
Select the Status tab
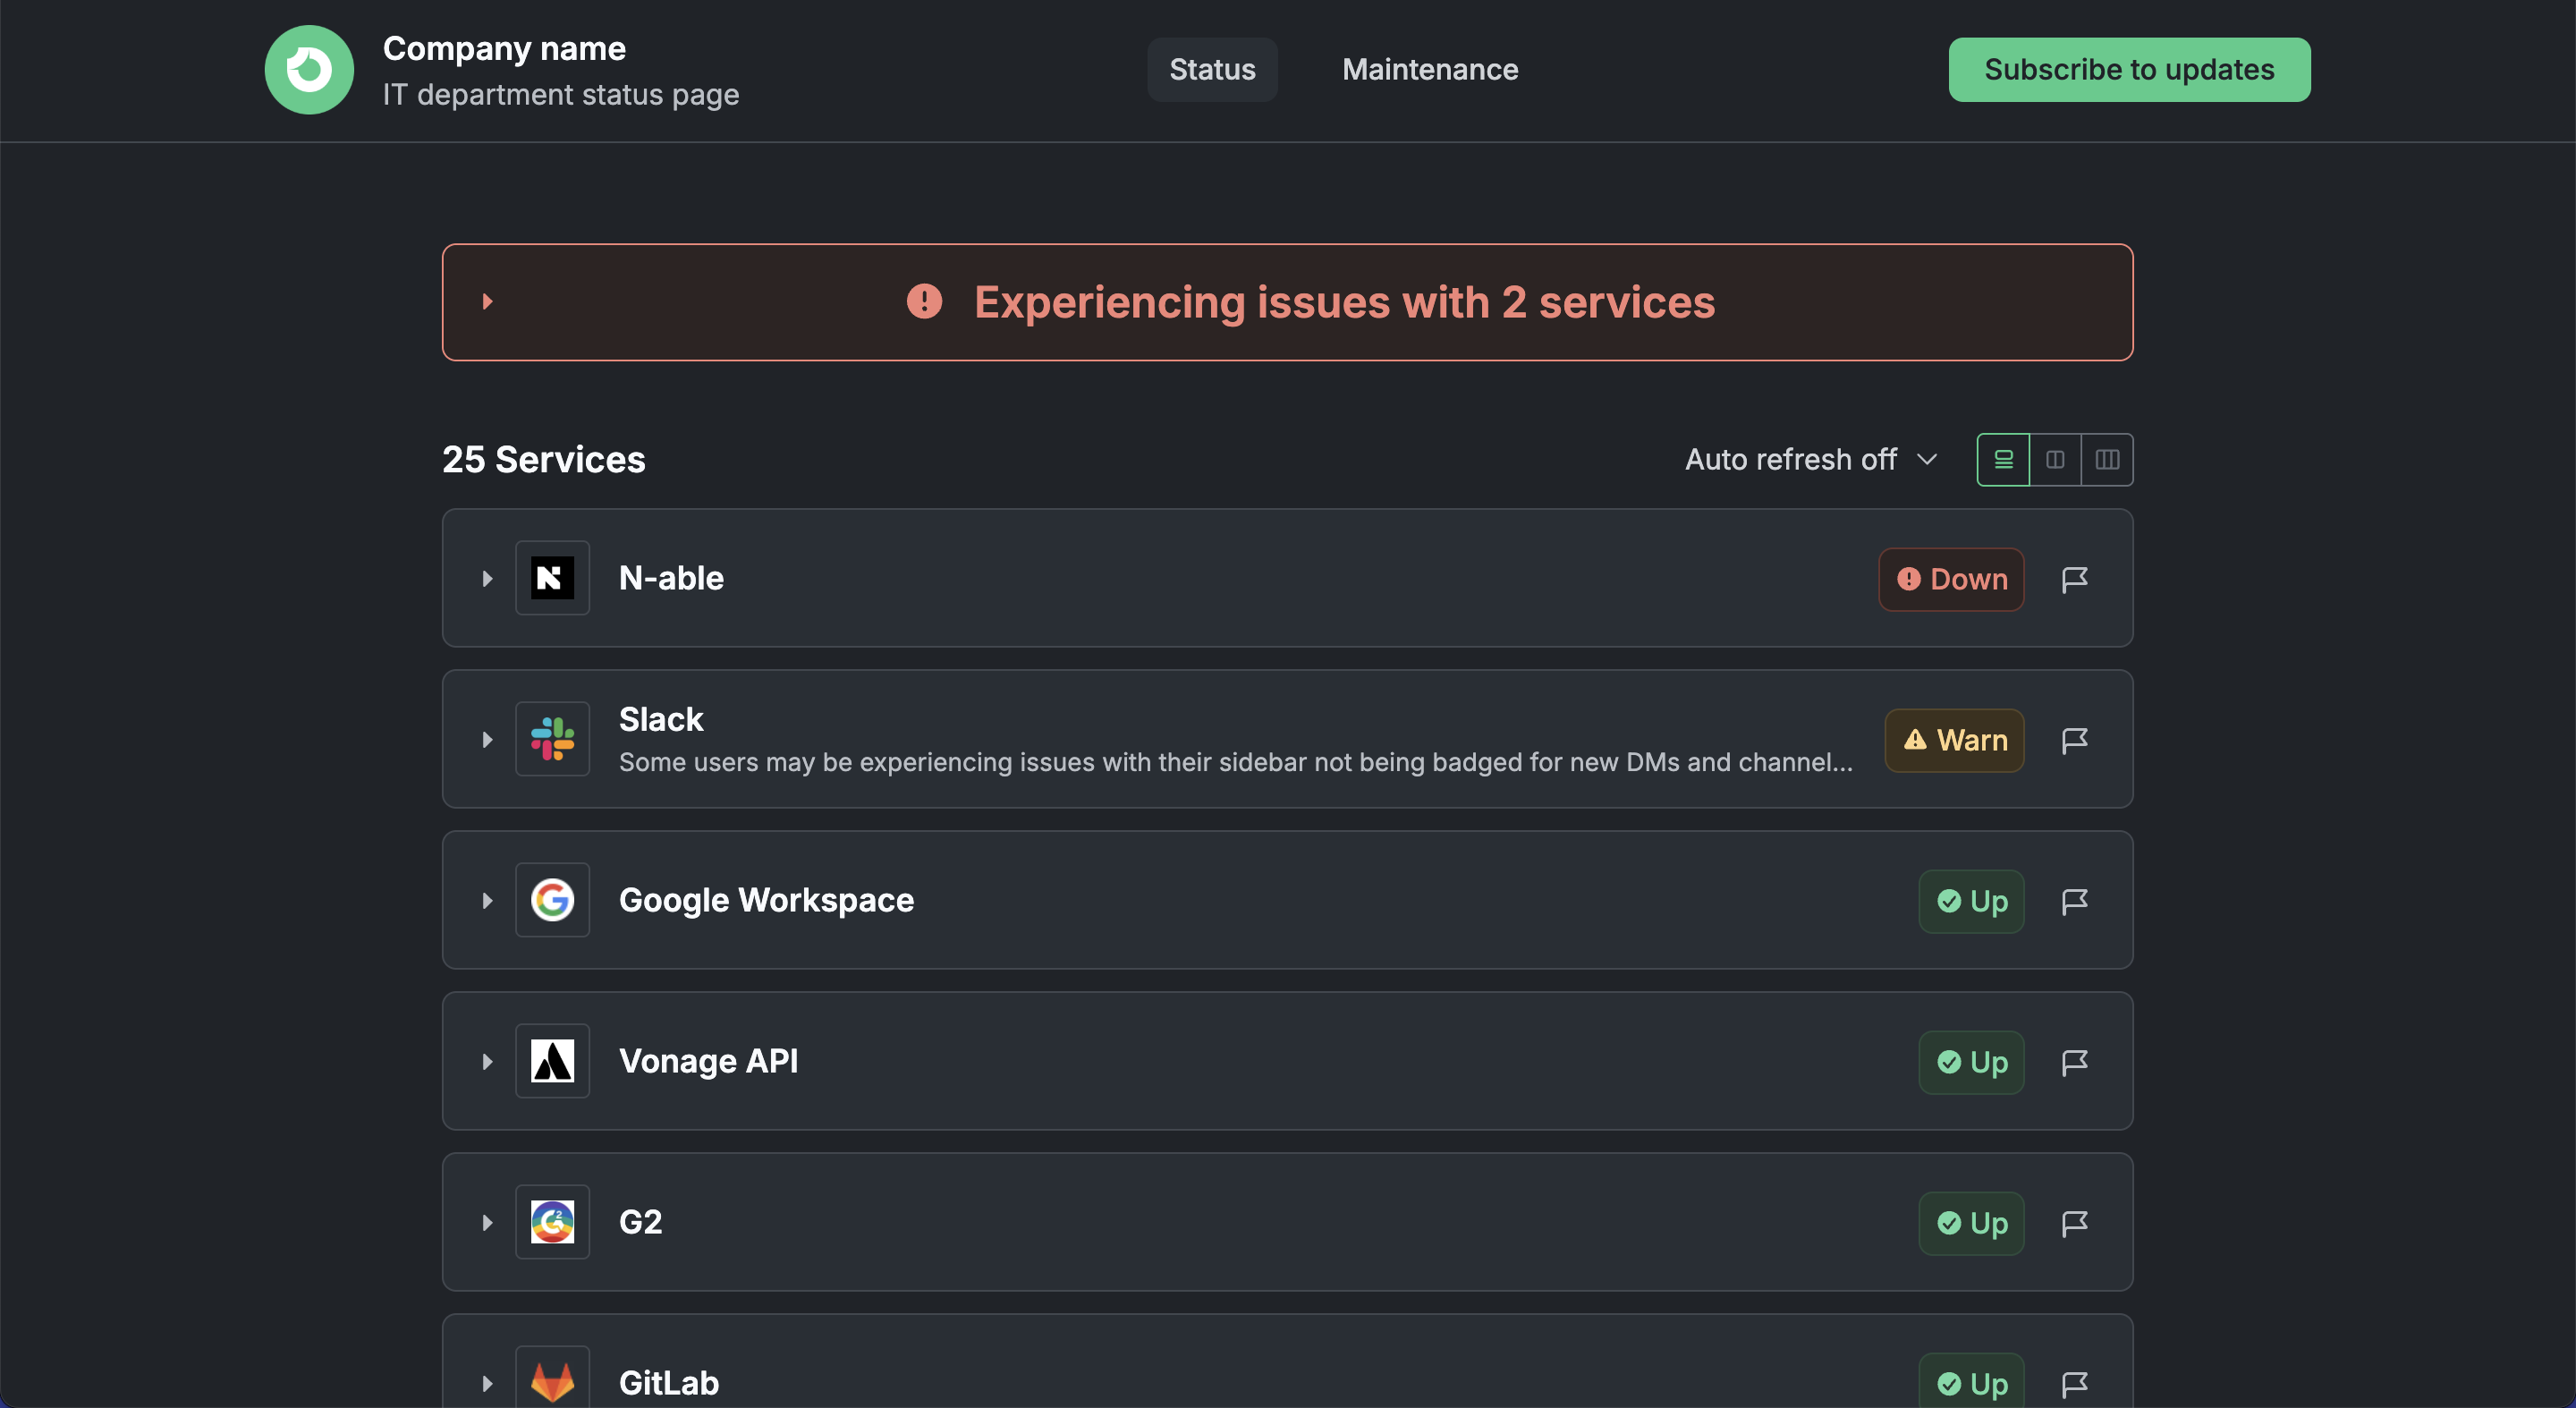1212,70
